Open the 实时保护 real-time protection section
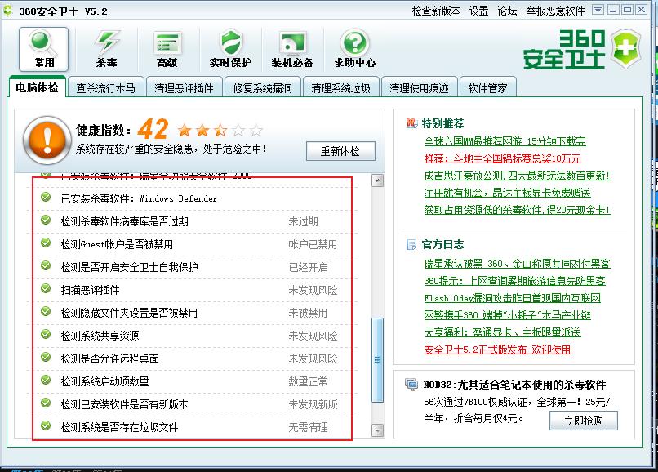The width and height of the screenshot is (658, 472). (230, 49)
